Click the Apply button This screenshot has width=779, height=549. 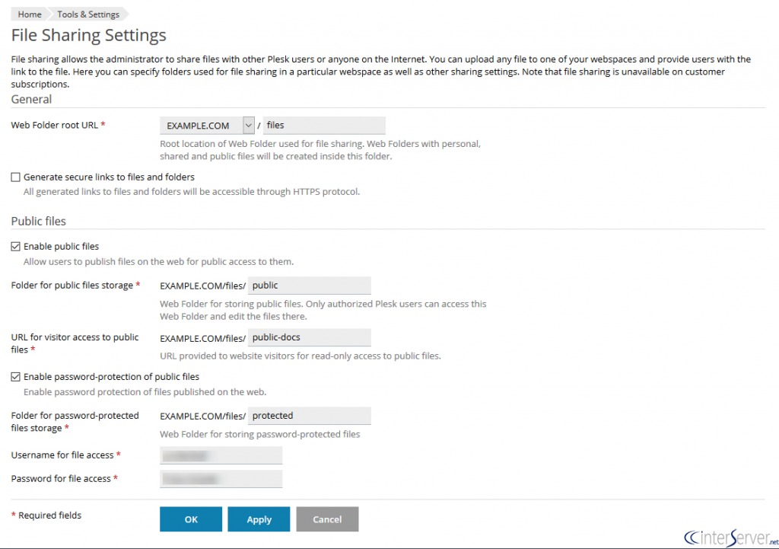click(259, 519)
